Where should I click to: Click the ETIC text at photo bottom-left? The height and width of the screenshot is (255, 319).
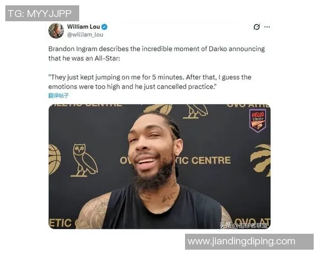tap(60, 223)
